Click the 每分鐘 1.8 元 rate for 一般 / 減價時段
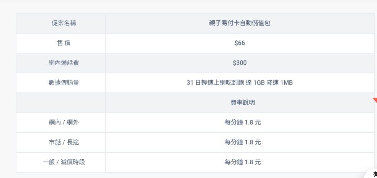Image resolution: width=377 pixels, height=178 pixels. 243,162
